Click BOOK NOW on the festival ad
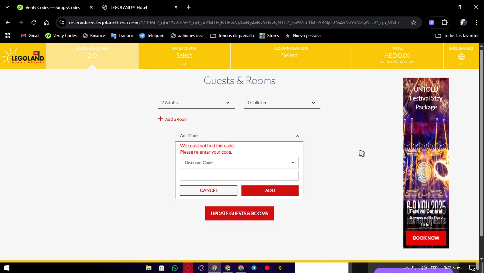This screenshot has width=484, height=273. point(426,238)
